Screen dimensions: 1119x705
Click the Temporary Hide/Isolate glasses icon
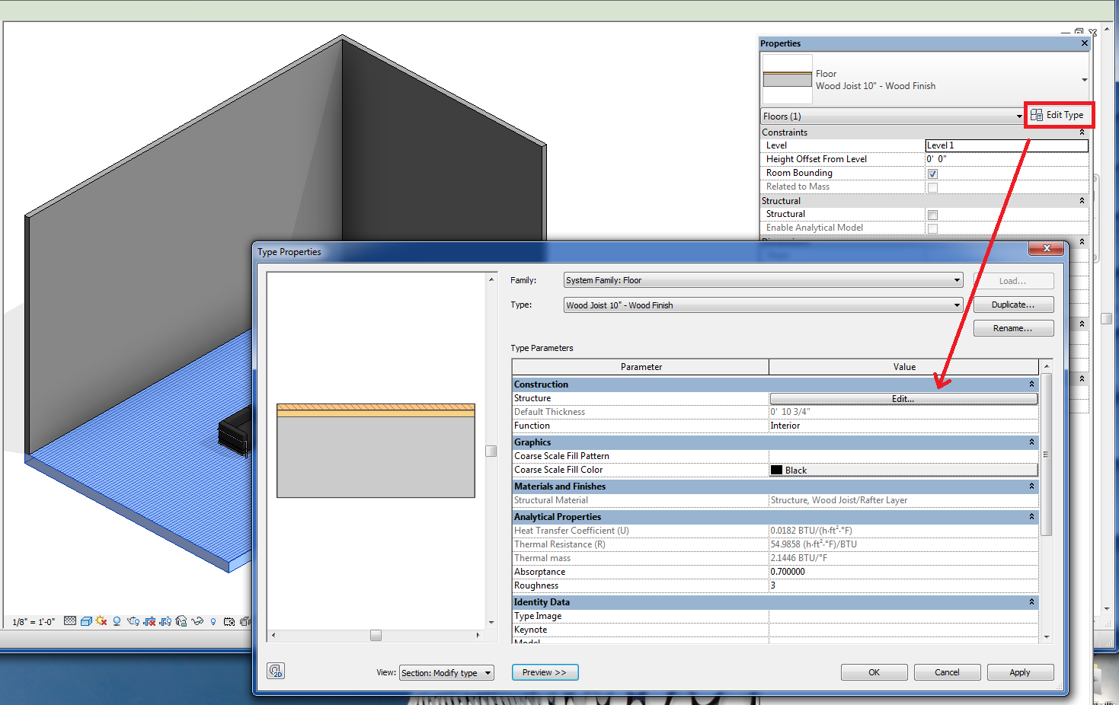pos(197,621)
